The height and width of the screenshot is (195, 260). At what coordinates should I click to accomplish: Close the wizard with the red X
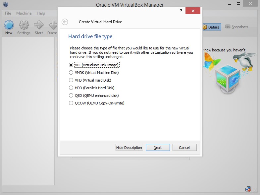tap(193, 11)
